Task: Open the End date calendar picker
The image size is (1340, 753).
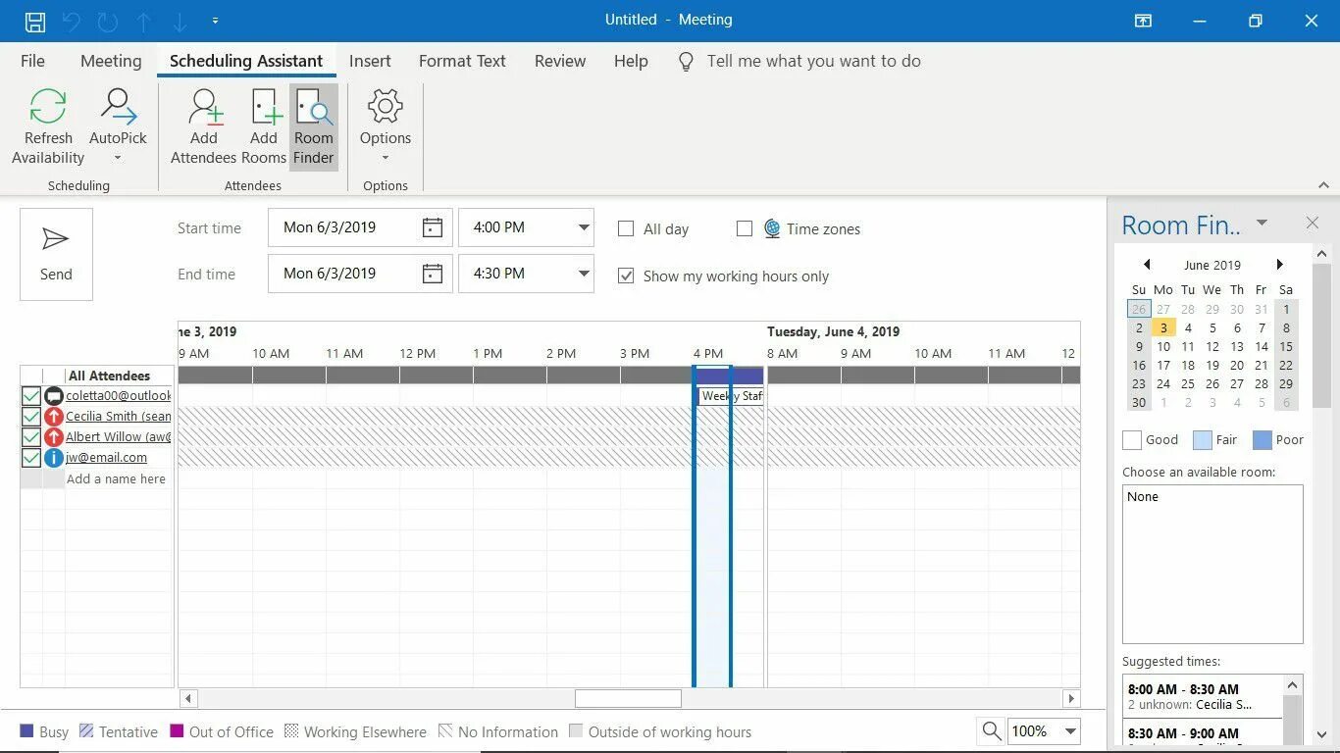Action: point(432,274)
